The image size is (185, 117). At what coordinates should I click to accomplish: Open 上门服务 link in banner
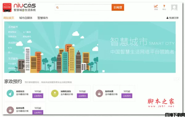(27, 32)
